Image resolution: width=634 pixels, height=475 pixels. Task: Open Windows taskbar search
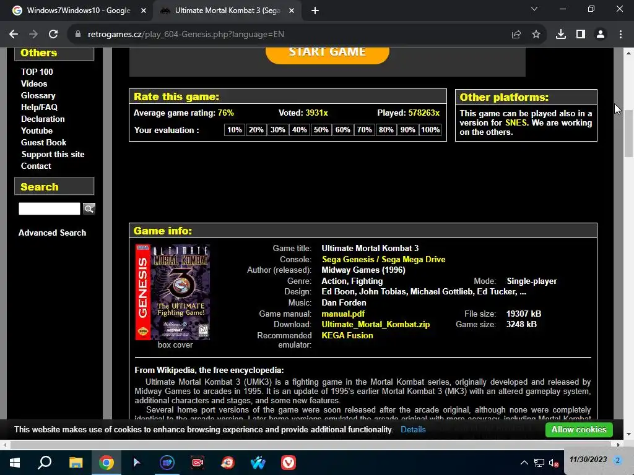pos(45,463)
